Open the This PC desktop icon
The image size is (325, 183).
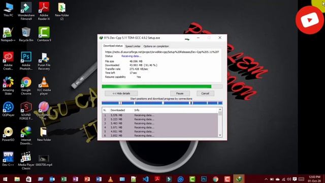point(8,10)
